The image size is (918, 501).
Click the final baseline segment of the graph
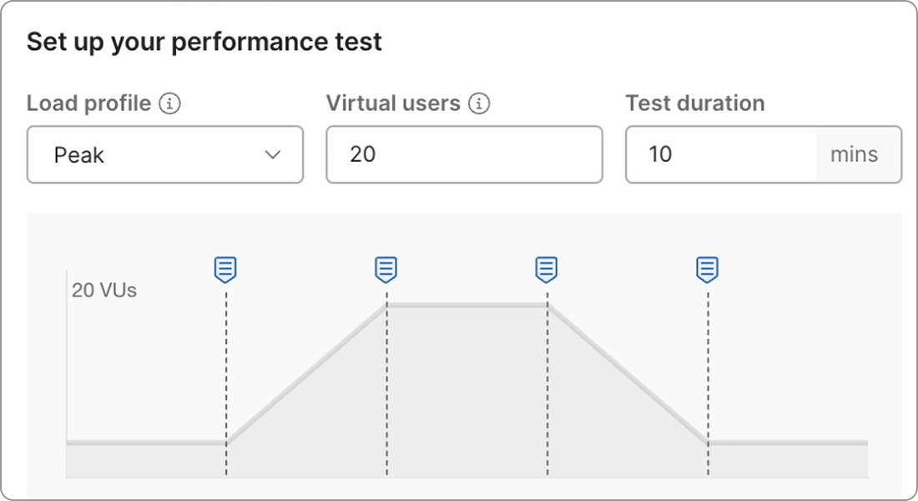(788, 442)
